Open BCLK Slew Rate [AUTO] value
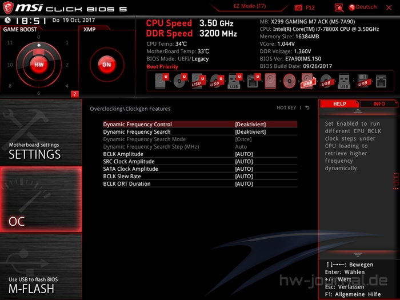Image resolution: width=400 pixels, height=300 pixels. tap(244, 176)
